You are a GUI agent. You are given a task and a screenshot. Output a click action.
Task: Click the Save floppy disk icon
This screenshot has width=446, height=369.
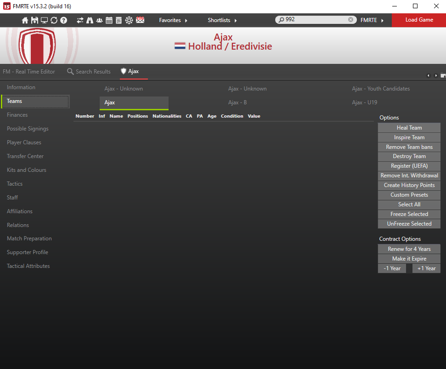[x=34, y=20]
